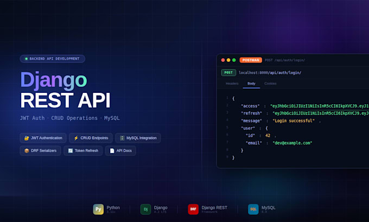The height and width of the screenshot is (222, 369).
Task: Click the API Docs chip
Action: [120, 151]
